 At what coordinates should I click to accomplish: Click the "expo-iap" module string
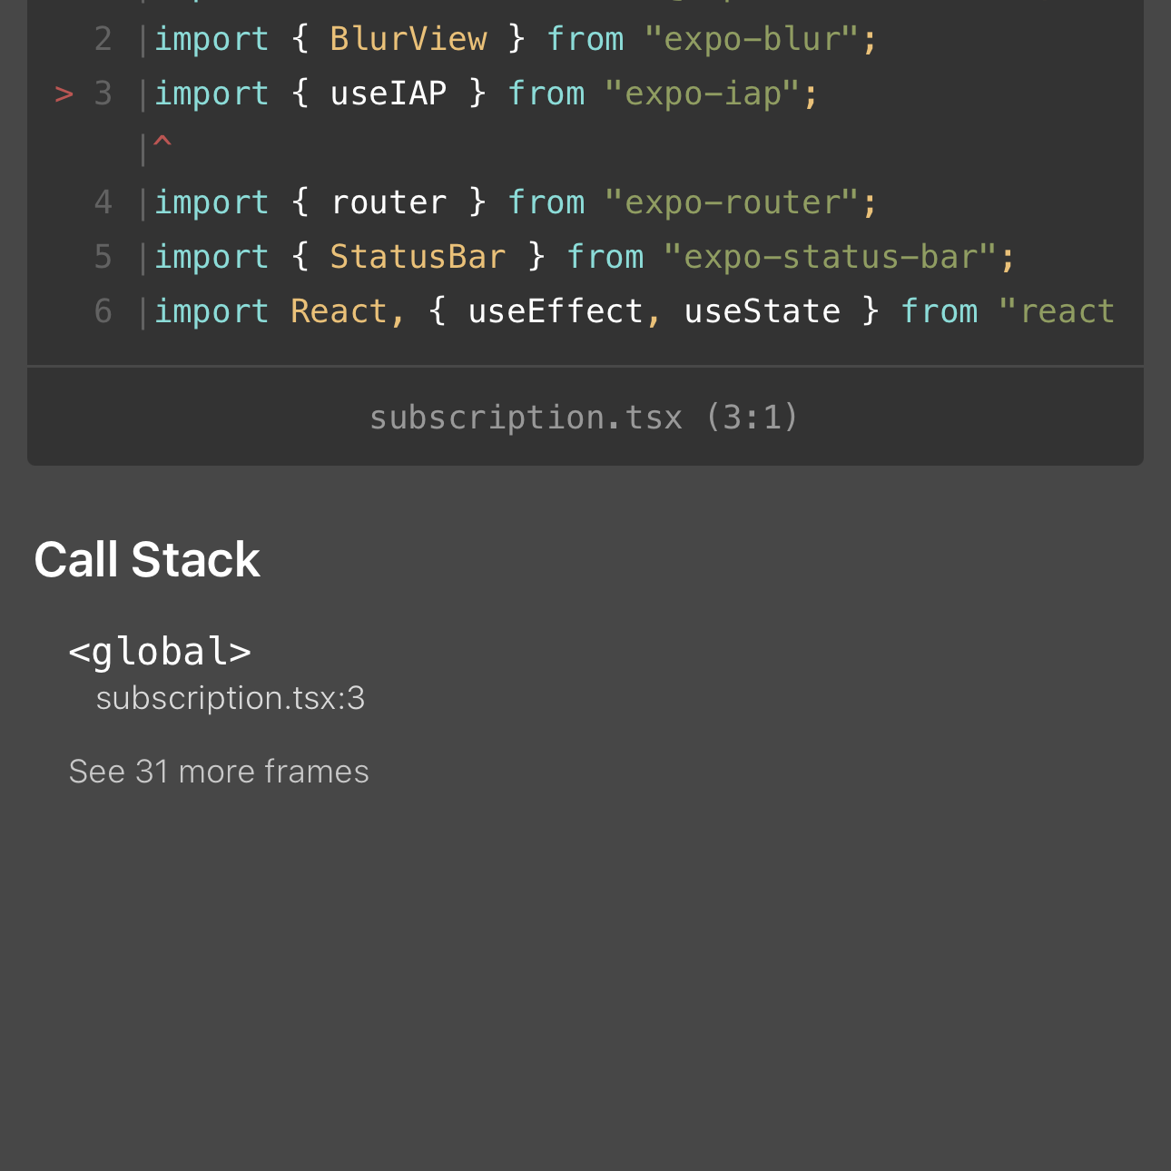702,93
